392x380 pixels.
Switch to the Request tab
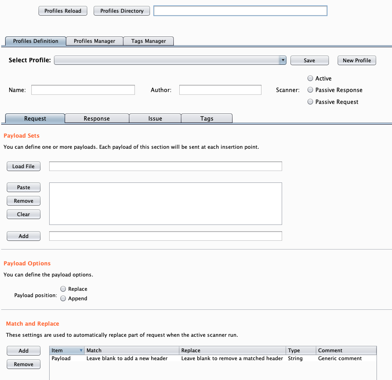35,119
